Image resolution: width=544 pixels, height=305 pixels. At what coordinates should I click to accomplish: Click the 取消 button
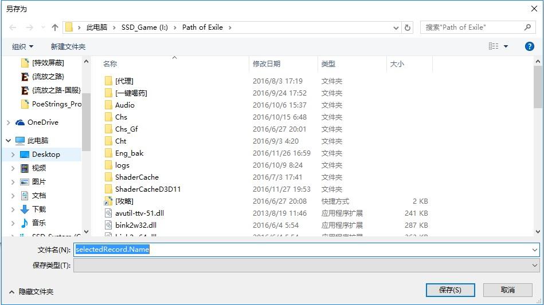(x=507, y=290)
